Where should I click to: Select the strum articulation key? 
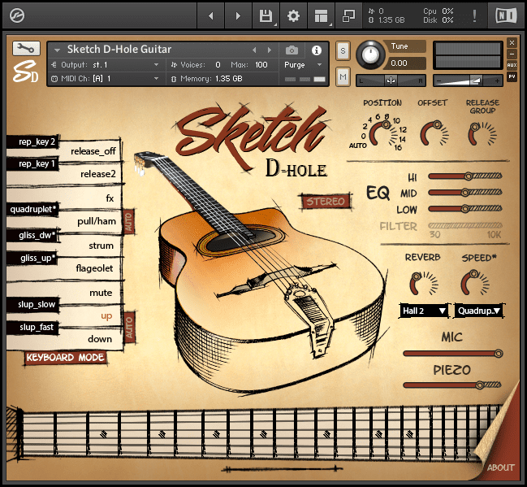(101, 246)
